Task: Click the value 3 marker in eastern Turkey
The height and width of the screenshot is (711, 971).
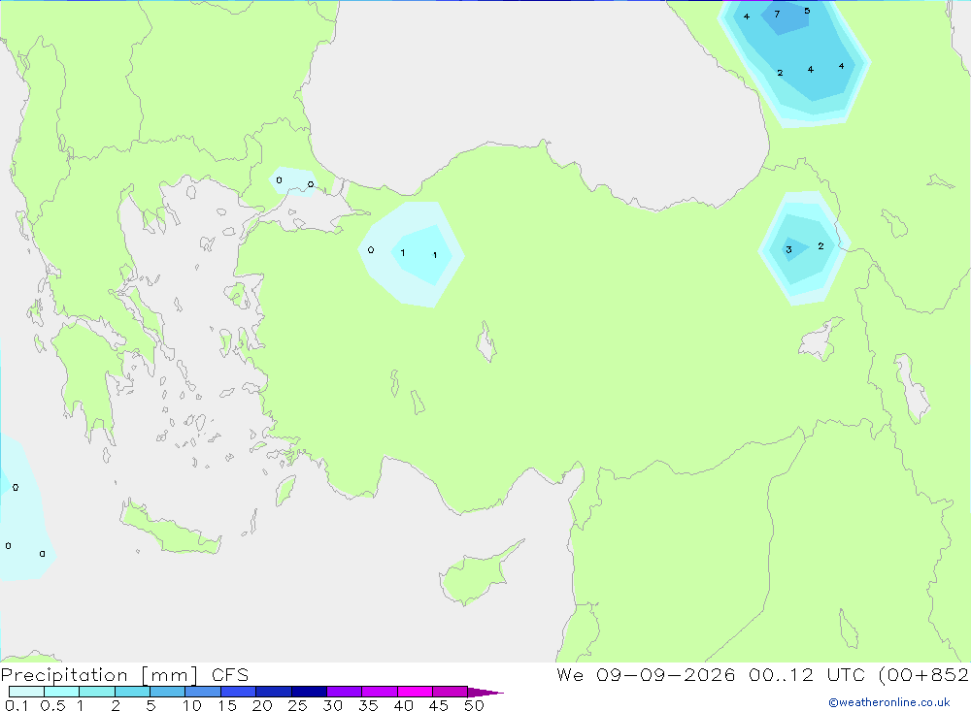Action: (788, 250)
